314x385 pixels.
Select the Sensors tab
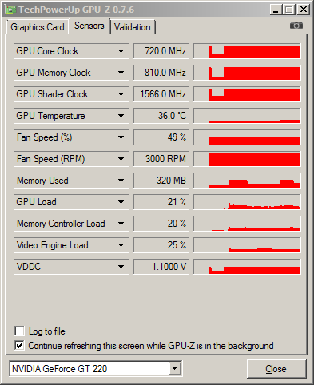89,26
